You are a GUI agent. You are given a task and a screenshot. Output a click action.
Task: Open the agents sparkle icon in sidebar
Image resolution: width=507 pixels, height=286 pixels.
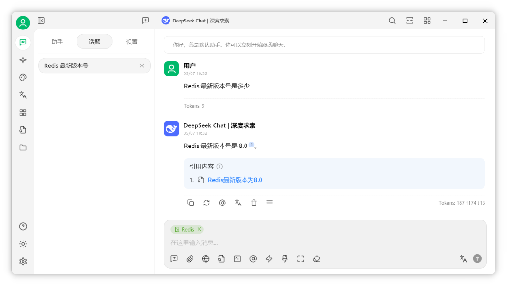click(x=23, y=60)
